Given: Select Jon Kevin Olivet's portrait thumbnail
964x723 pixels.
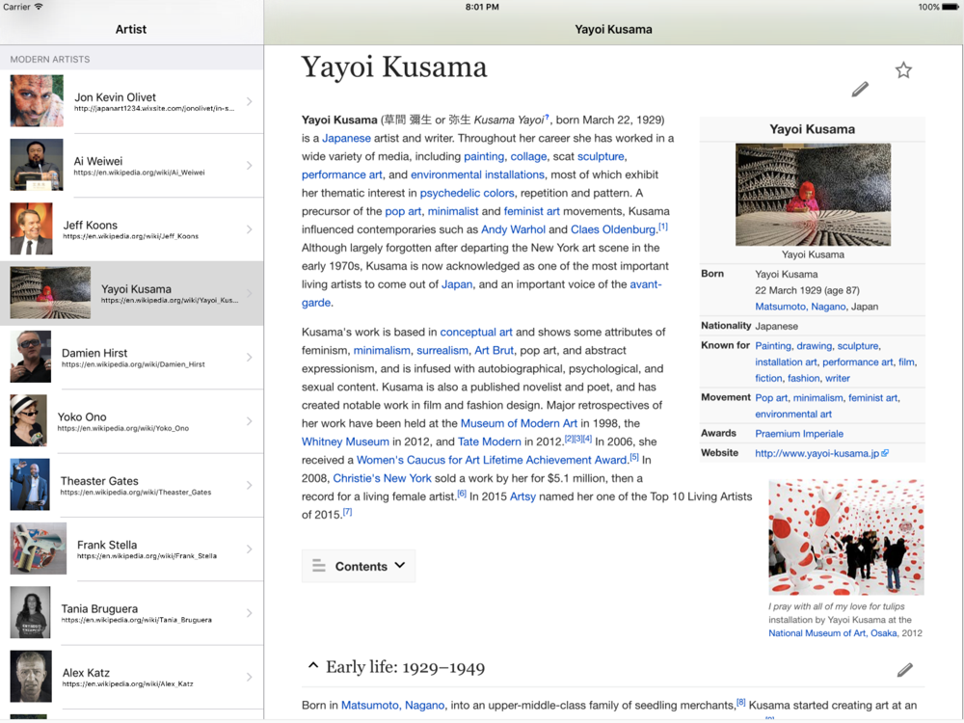Looking at the screenshot, I should click(37, 101).
